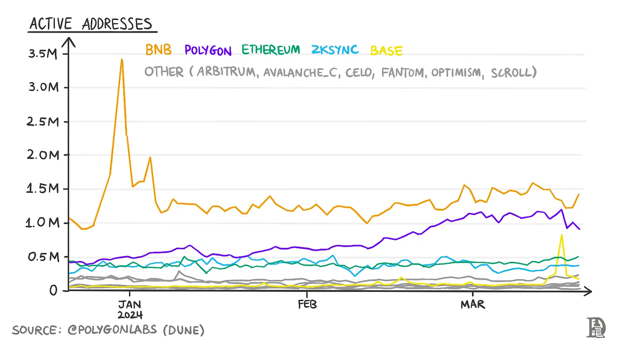The image size is (618, 347).
Task: Click the yellow BASE spike peak in late March
Action: click(x=562, y=235)
